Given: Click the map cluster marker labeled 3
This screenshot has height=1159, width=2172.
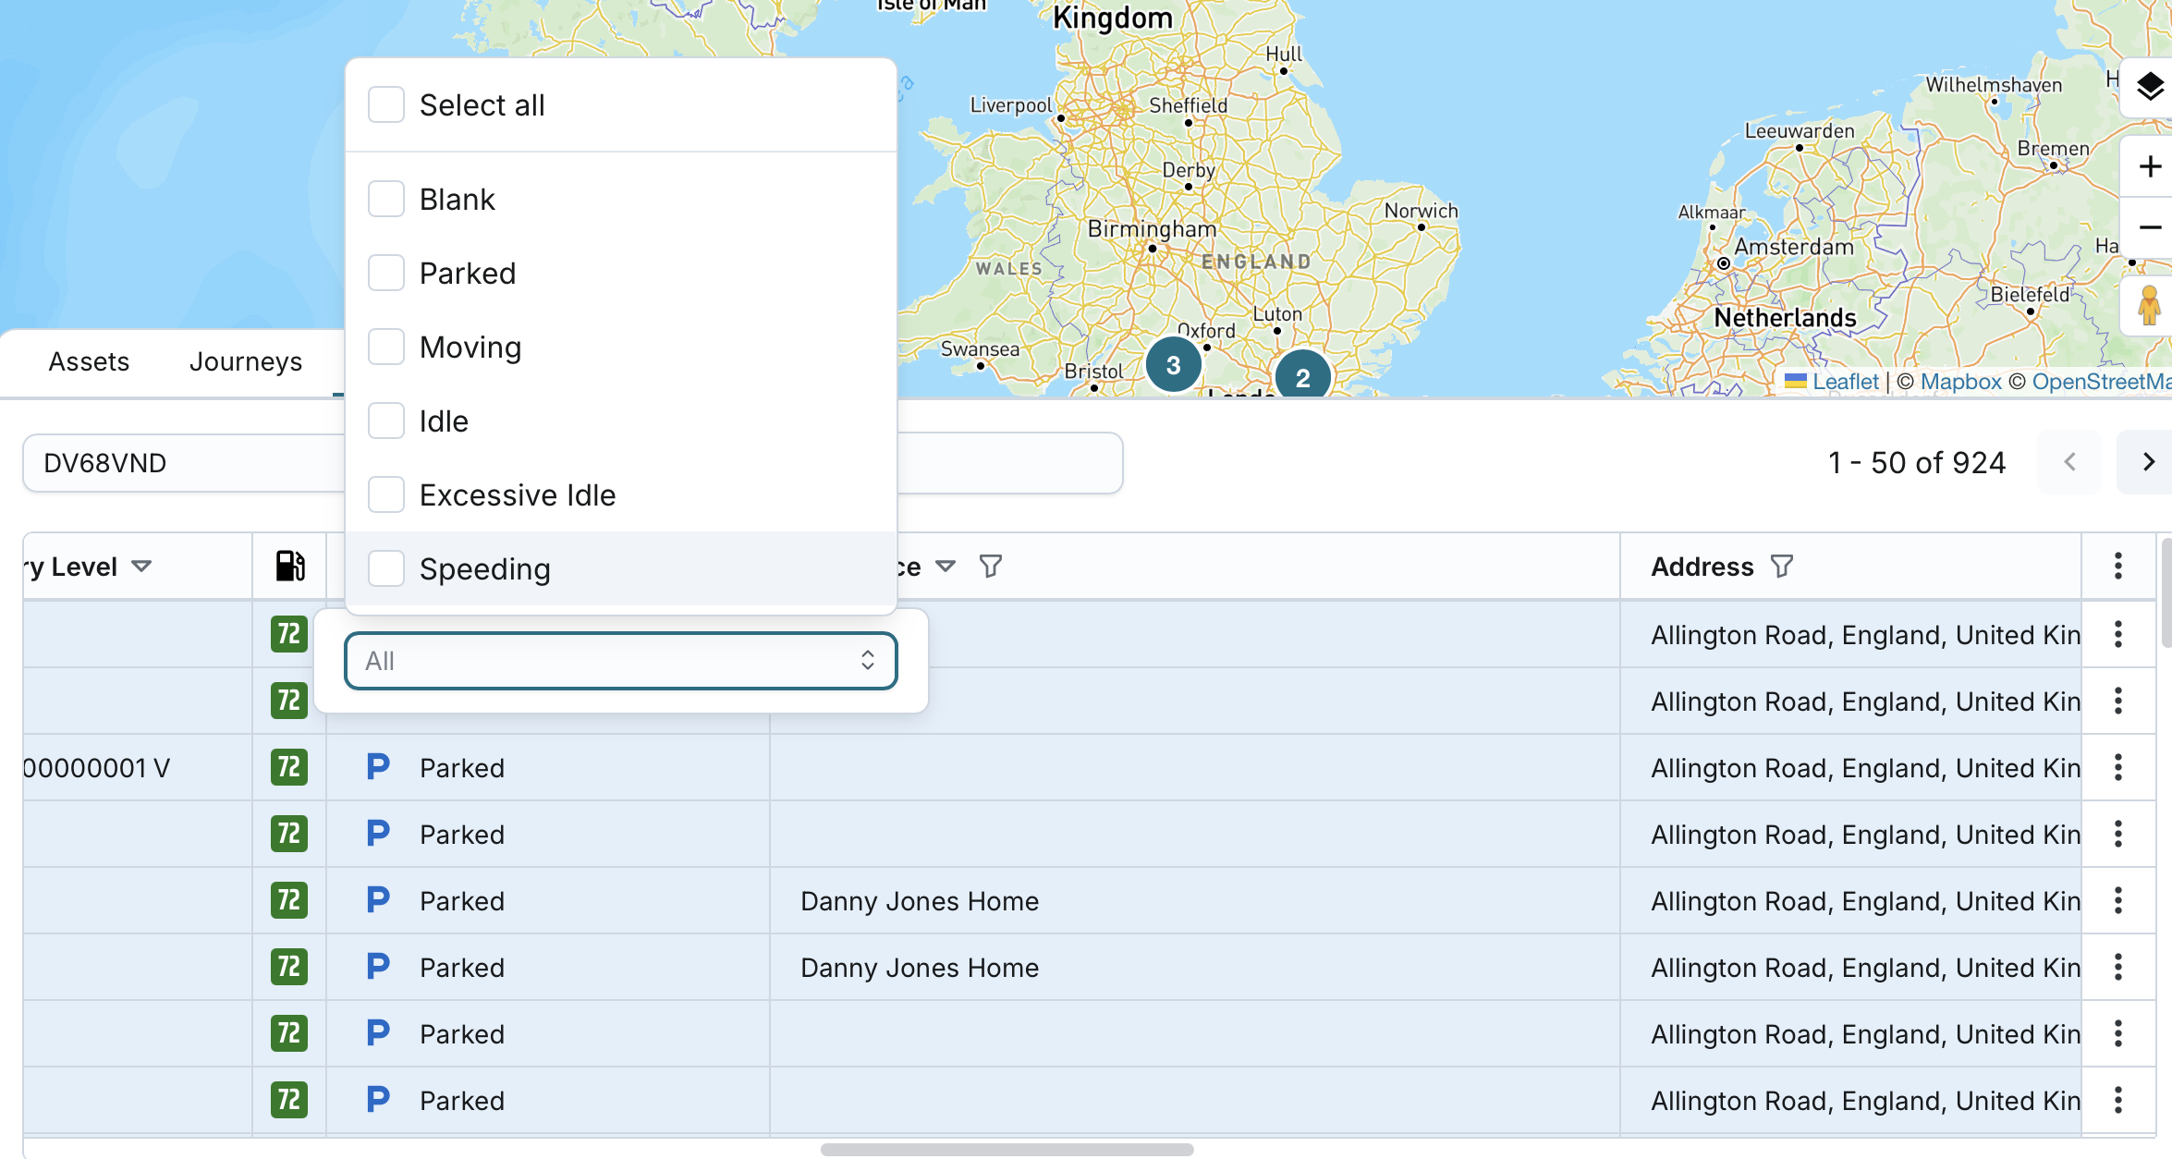Looking at the screenshot, I should point(1173,365).
